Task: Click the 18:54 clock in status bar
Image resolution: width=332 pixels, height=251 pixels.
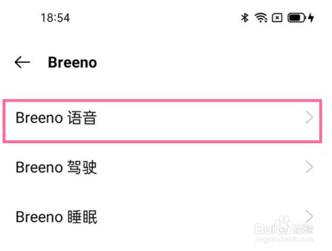Action: [55, 18]
